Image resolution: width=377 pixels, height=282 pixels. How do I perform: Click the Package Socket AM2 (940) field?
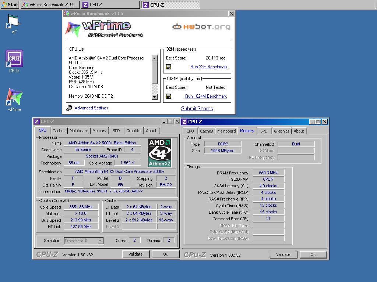point(102,156)
